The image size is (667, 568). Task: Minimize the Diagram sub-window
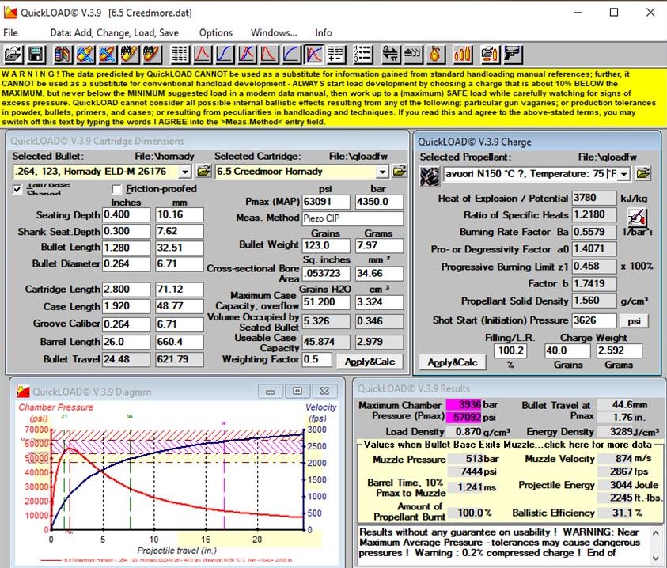pyautogui.click(x=271, y=391)
